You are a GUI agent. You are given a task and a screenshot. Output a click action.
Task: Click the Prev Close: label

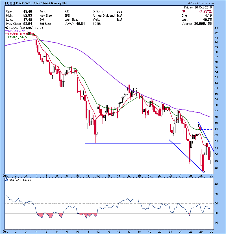pos(14,24)
